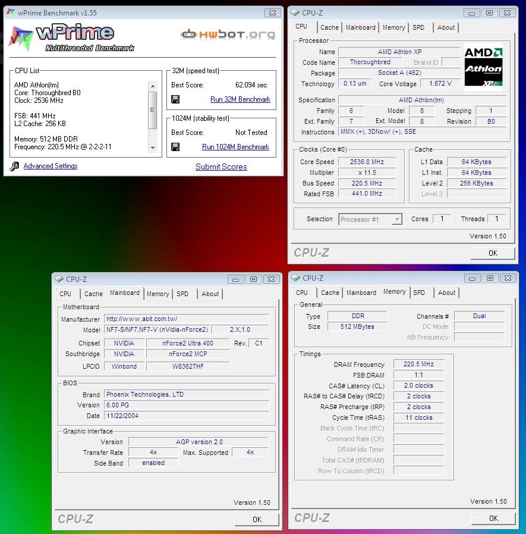This screenshot has height=534, width=526.
Task: Select SPD tab in the Memory CPU-Z window
Action: (419, 293)
